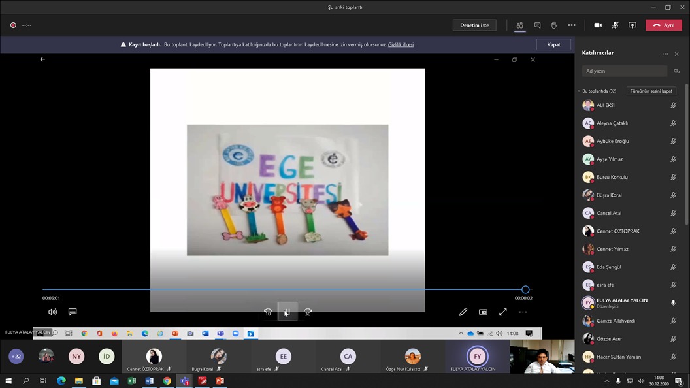The width and height of the screenshot is (690, 388).
Task: Click FULYA ATALAY YALCIN's active microphone icon
Action: pyautogui.click(x=673, y=302)
